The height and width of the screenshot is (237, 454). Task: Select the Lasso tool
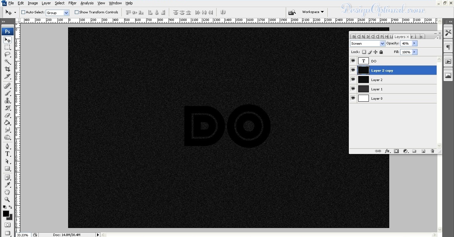point(7,55)
